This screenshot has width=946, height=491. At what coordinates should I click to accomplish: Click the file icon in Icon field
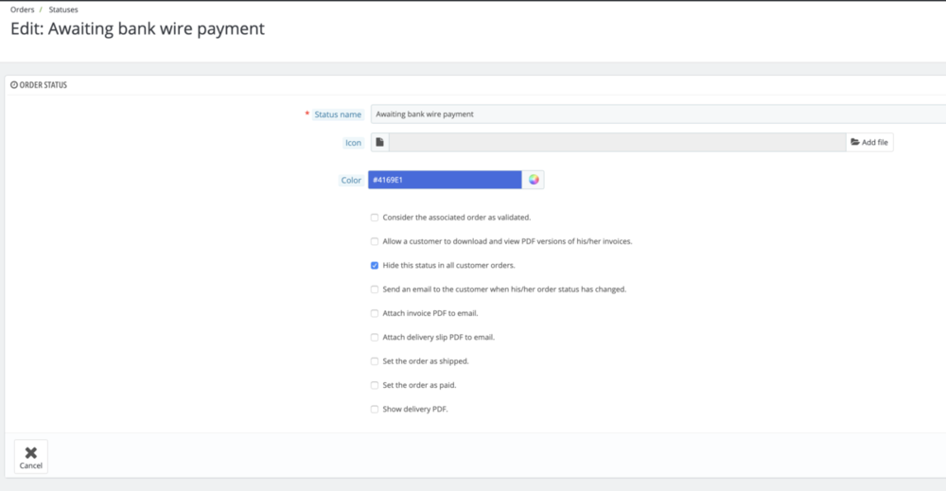[379, 143]
